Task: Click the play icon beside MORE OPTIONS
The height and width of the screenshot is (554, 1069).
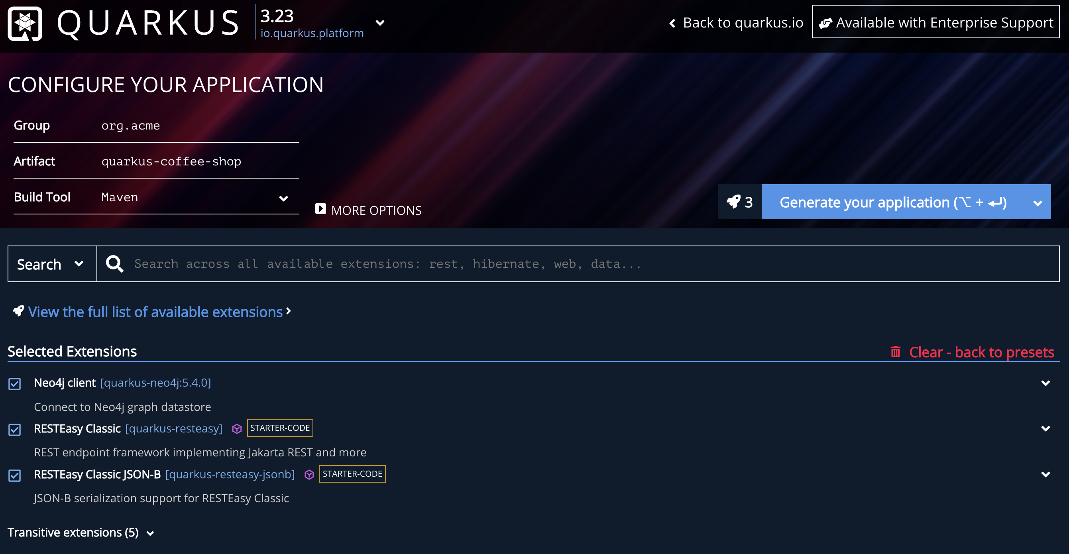Action: 320,209
